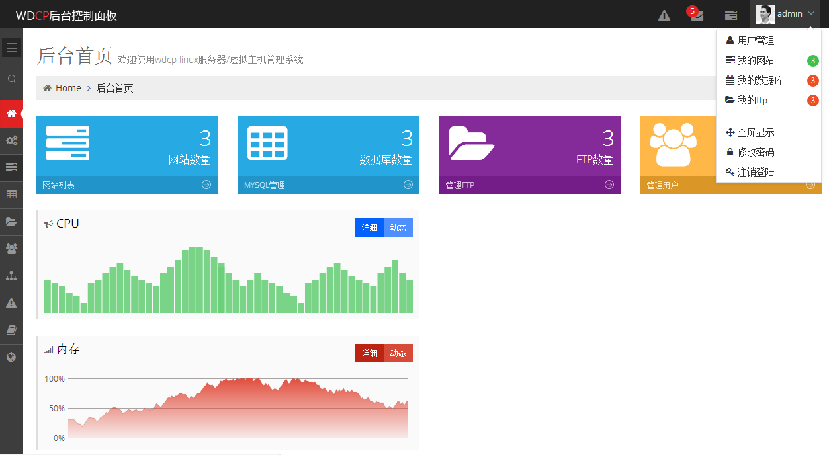Select 注销登陆 to log out
829x455 pixels.
point(756,172)
